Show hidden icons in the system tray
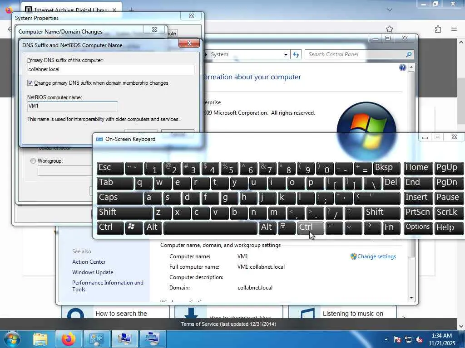The image size is (465, 348). (x=386, y=340)
